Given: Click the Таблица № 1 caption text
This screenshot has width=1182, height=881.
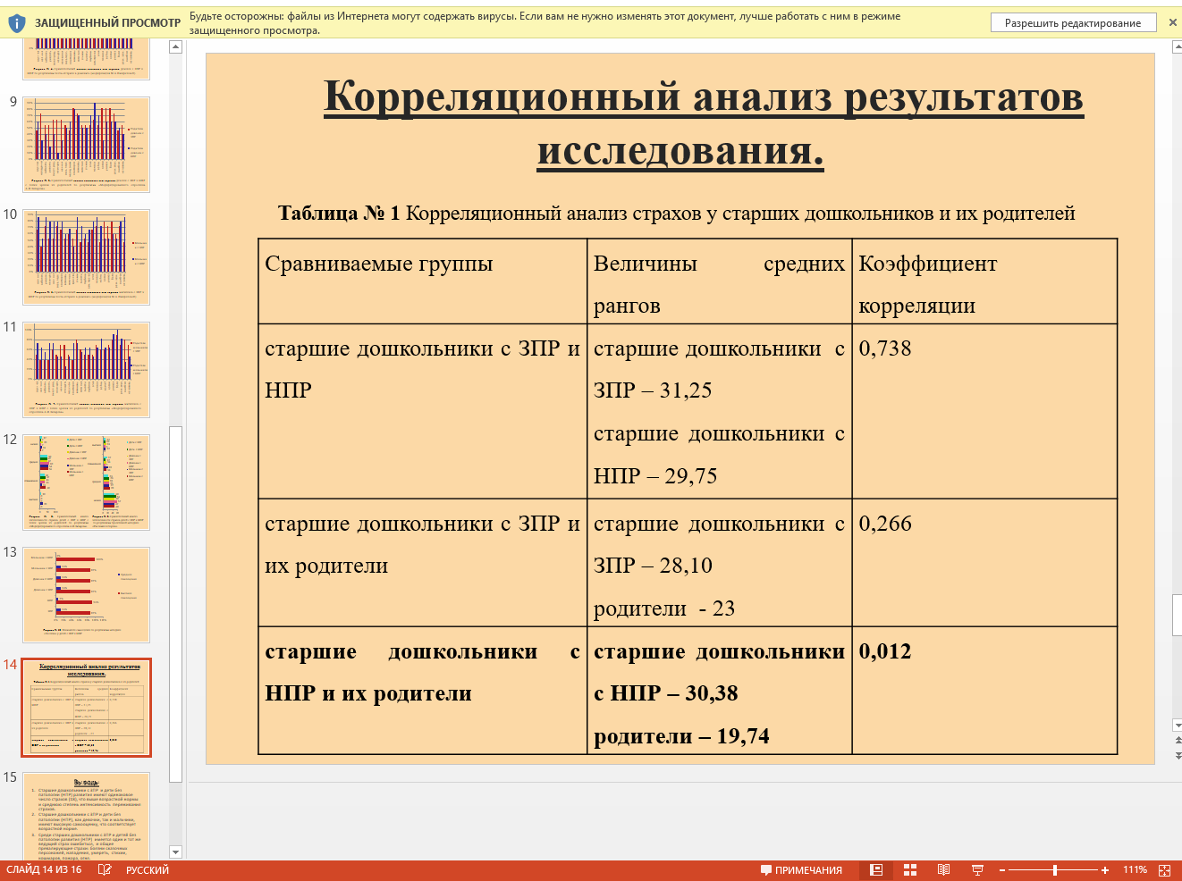Looking at the screenshot, I should coord(676,213).
